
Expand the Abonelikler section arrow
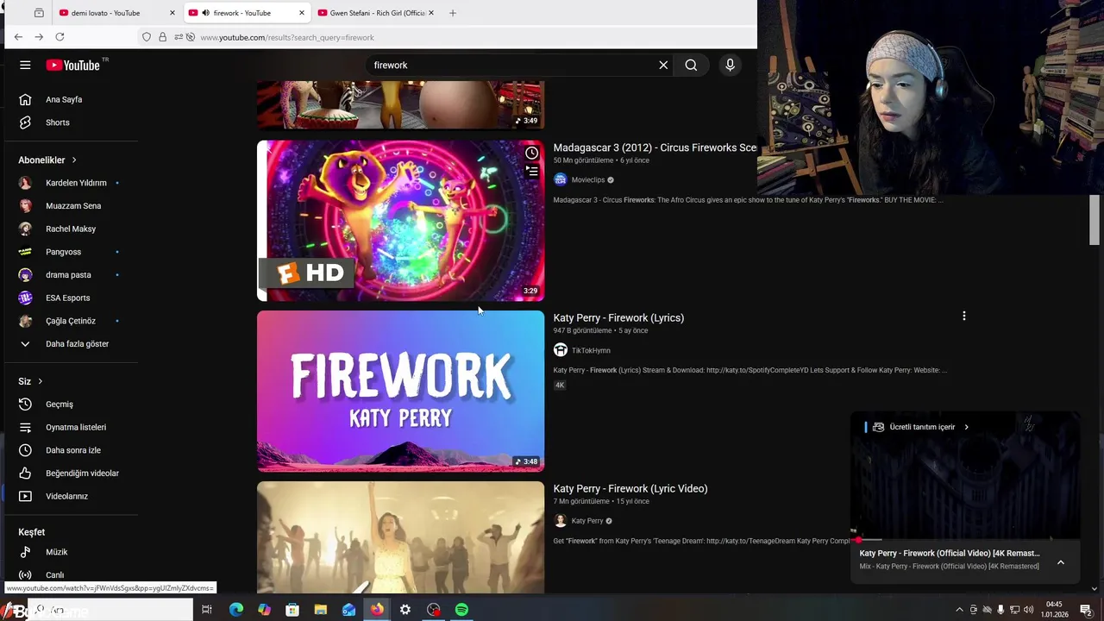tap(74, 160)
